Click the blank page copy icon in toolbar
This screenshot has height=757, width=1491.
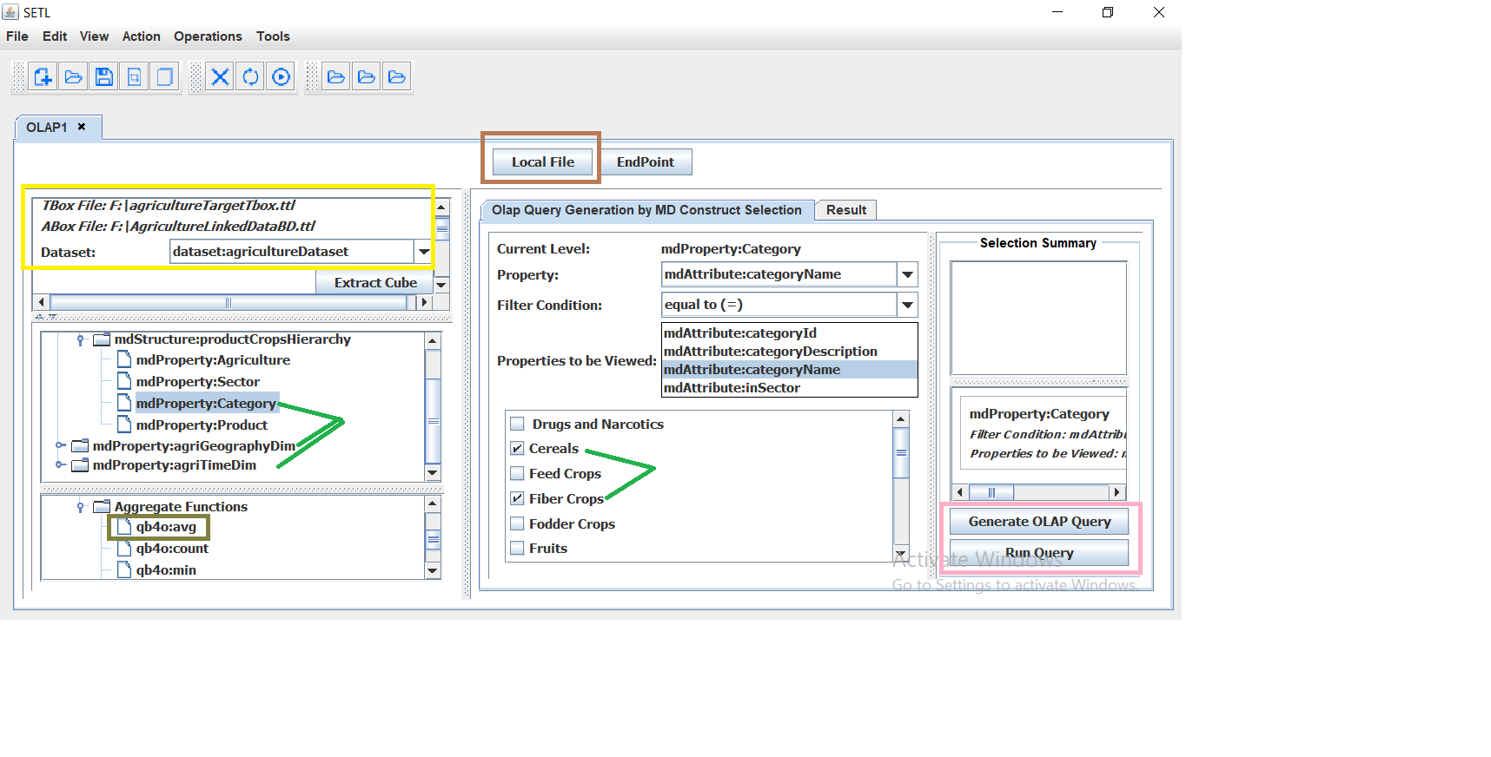point(164,77)
